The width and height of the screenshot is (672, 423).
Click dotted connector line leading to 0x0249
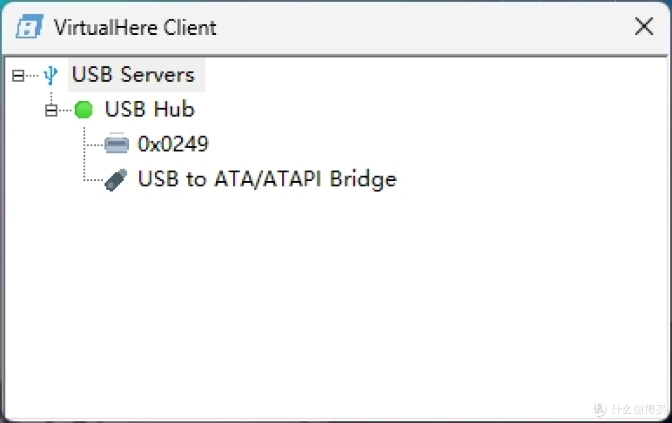[x=95, y=146]
